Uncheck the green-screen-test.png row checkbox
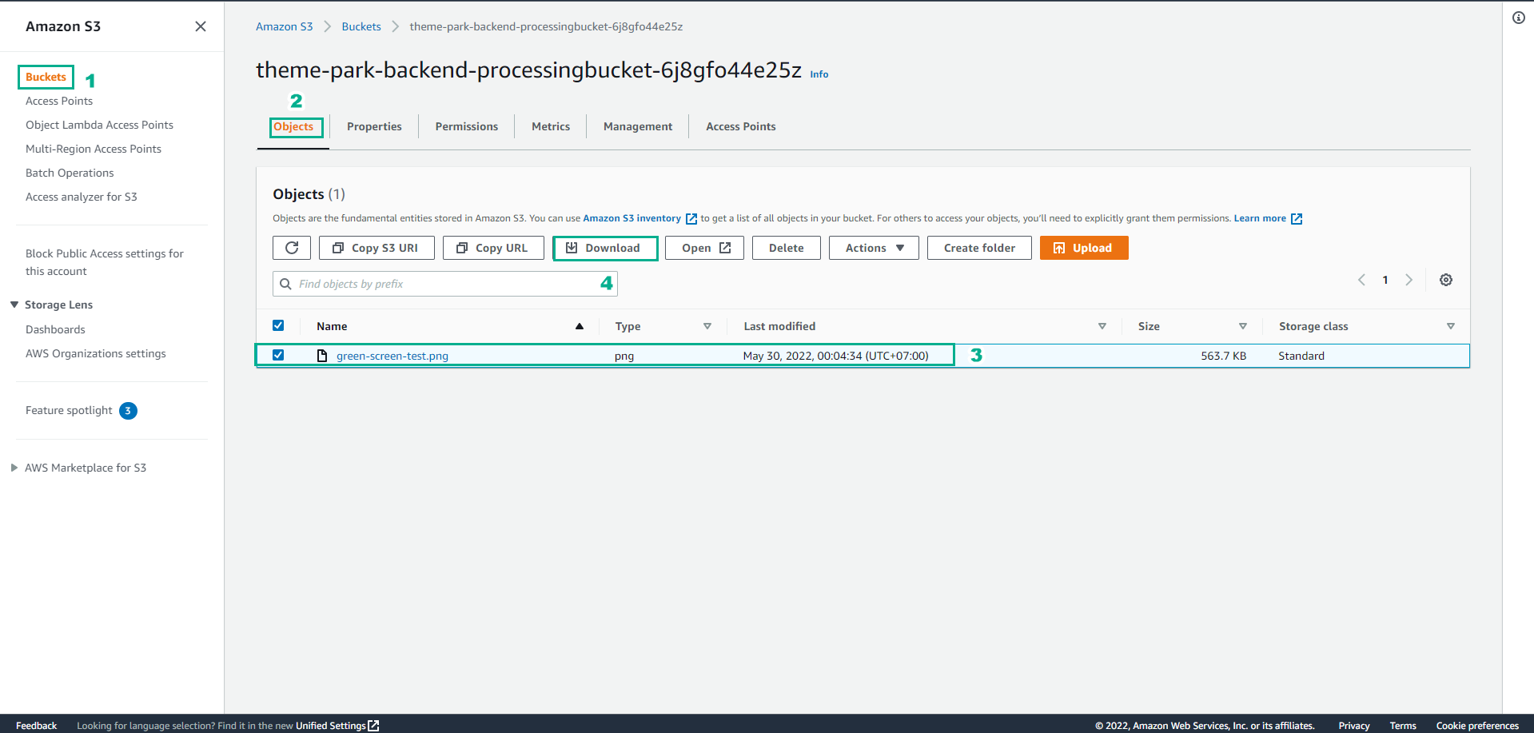The height and width of the screenshot is (733, 1534). pos(278,355)
